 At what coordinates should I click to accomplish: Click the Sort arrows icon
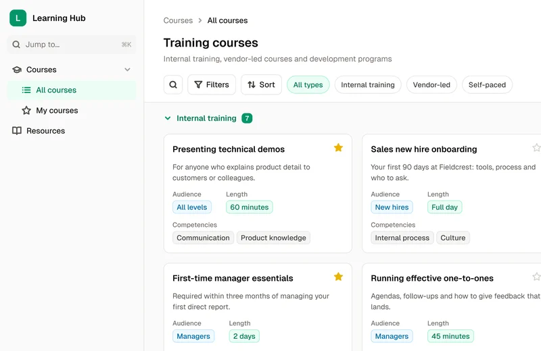tap(252, 85)
